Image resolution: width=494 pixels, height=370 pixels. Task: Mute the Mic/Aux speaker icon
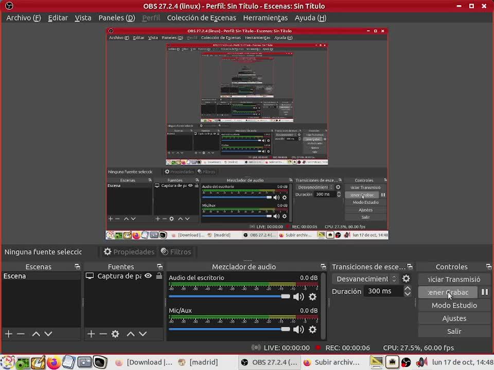click(298, 329)
